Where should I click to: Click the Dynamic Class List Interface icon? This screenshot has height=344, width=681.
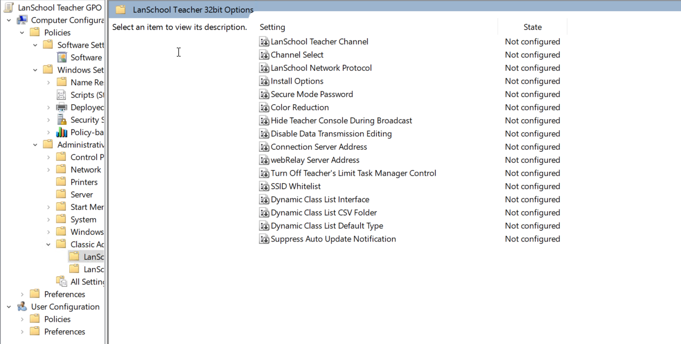pos(264,199)
